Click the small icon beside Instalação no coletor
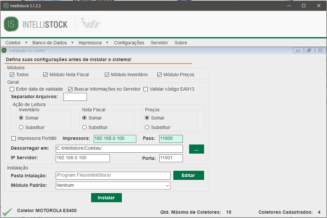327x218 pixels. pyautogui.click(x=4, y=51)
